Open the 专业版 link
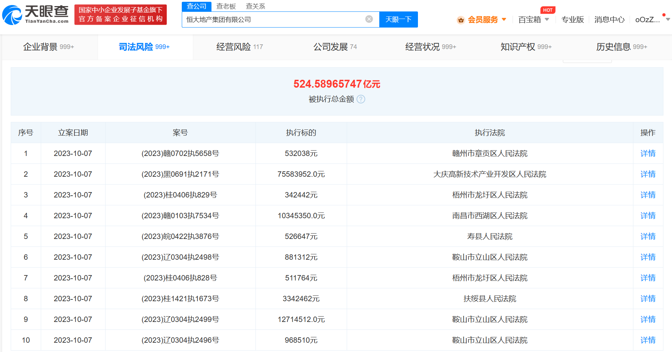672x352 pixels. point(573,20)
